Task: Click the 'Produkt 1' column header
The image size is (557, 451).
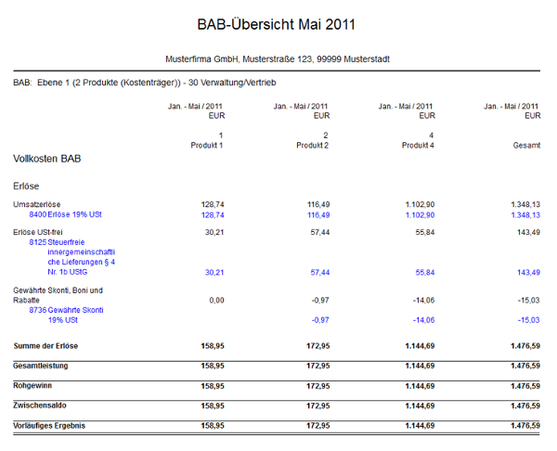Action: pos(207,146)
